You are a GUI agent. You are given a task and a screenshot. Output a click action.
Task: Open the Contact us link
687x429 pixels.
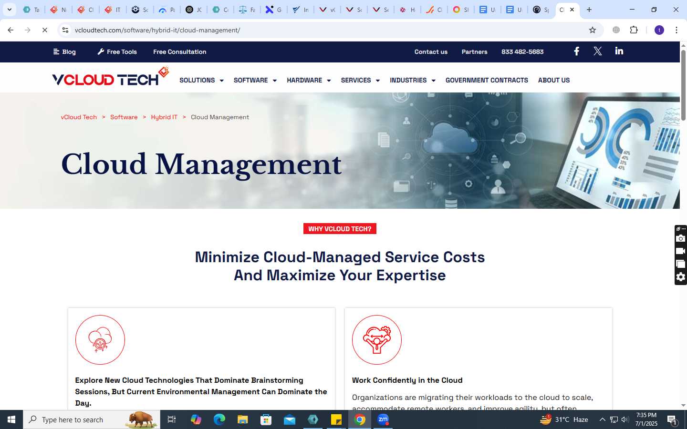tap(431, 51)
